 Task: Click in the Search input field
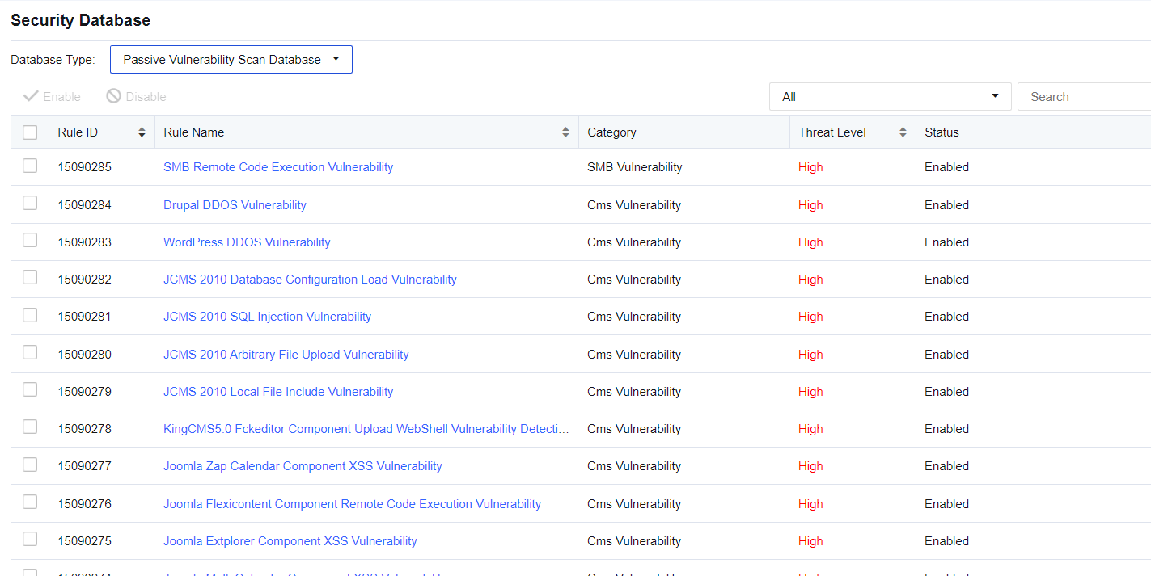pos(1084,97)
